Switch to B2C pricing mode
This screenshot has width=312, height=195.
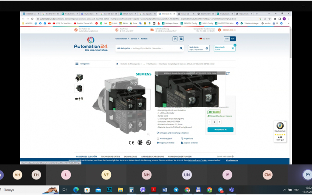coord(233,39)
